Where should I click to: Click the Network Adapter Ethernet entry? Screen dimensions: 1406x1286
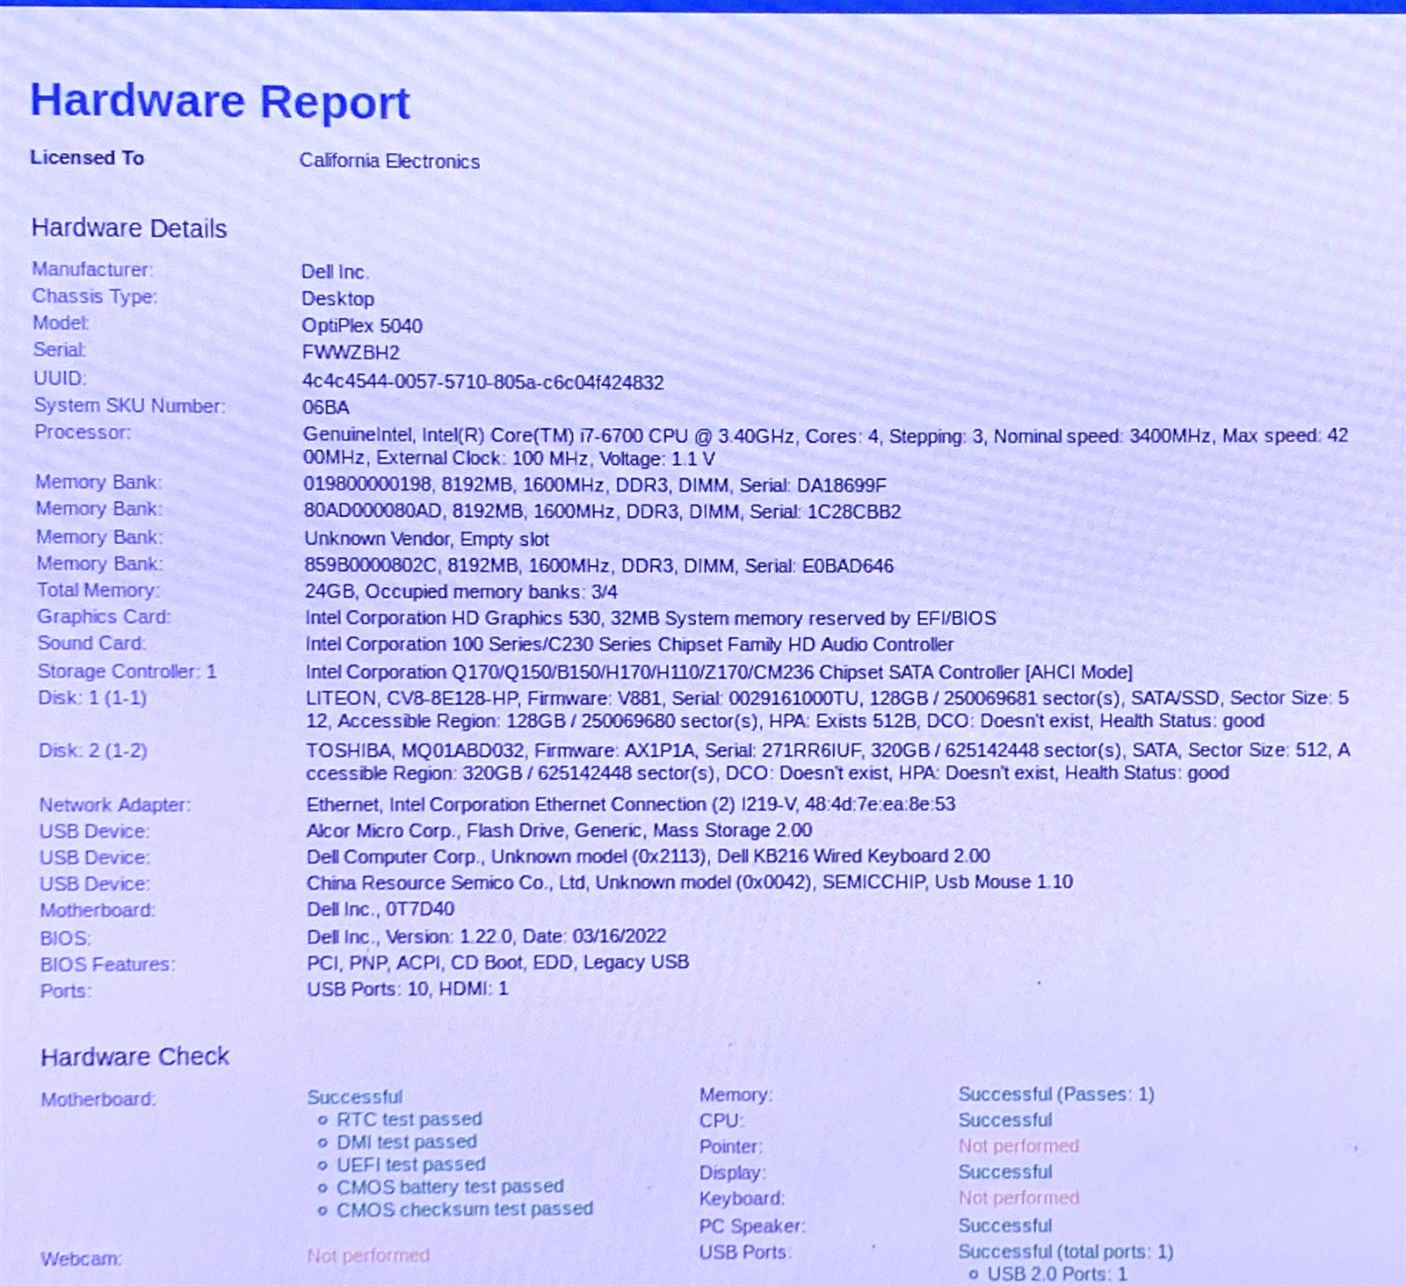tap(631, 804)
